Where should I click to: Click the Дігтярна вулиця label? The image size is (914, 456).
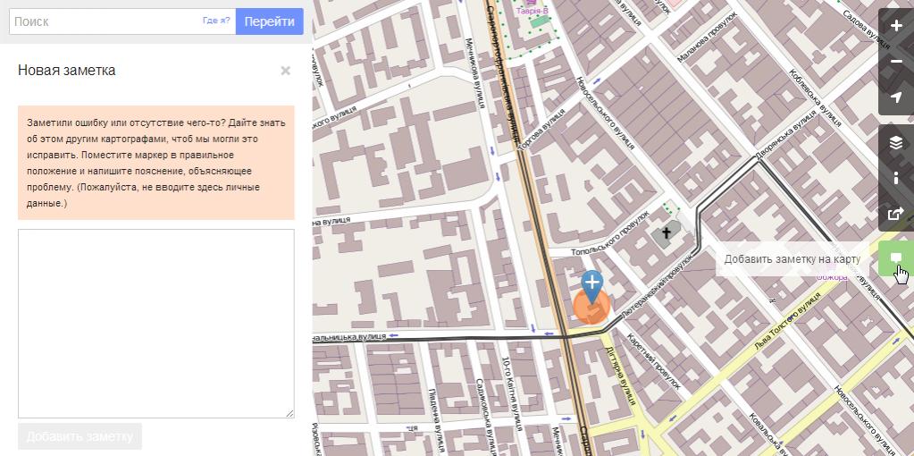[x=620, y=375]
